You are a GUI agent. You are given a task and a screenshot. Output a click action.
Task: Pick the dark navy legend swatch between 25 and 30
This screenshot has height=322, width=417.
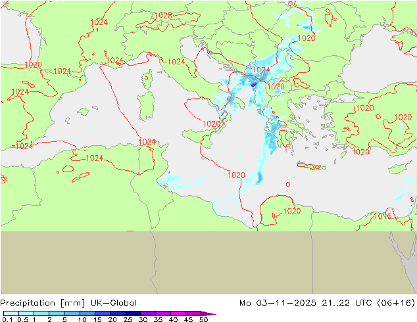(x=133, y=313)
